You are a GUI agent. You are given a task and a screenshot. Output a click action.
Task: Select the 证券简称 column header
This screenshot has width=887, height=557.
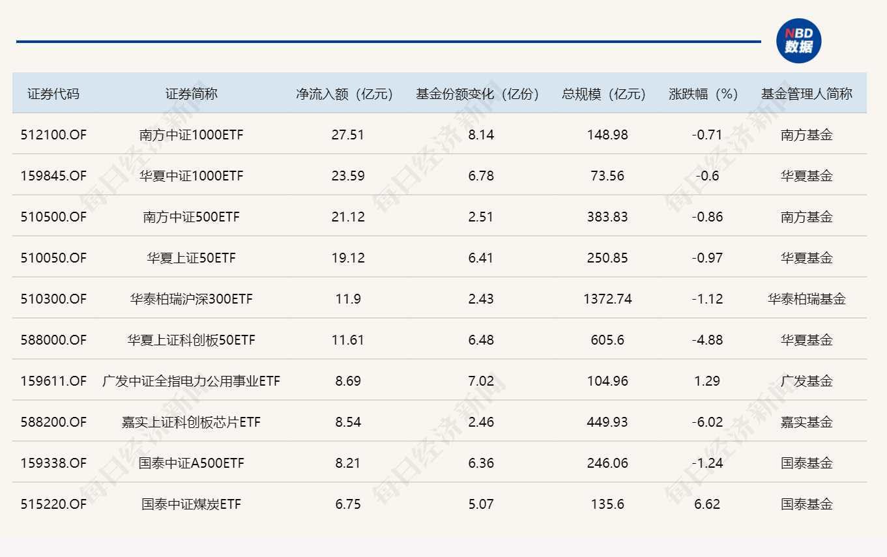[x=191, y=94]
